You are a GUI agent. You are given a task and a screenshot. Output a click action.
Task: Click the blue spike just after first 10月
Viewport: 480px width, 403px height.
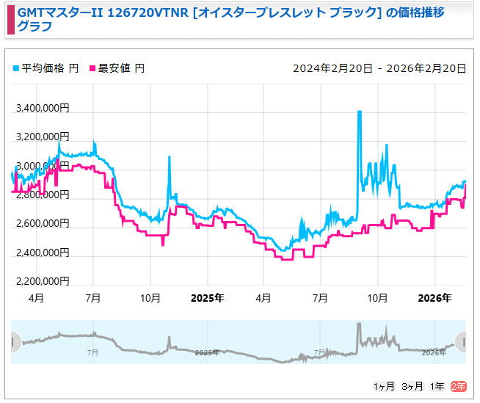(x=170, y=158)
